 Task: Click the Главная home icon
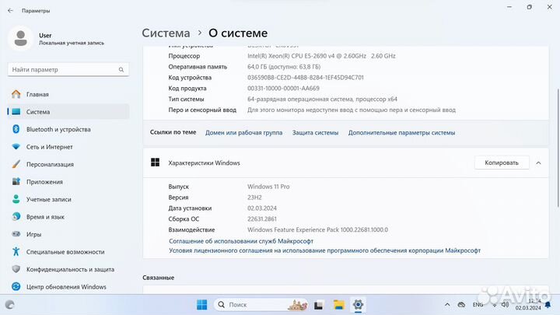pyautogui.click(x=16, y=94)
